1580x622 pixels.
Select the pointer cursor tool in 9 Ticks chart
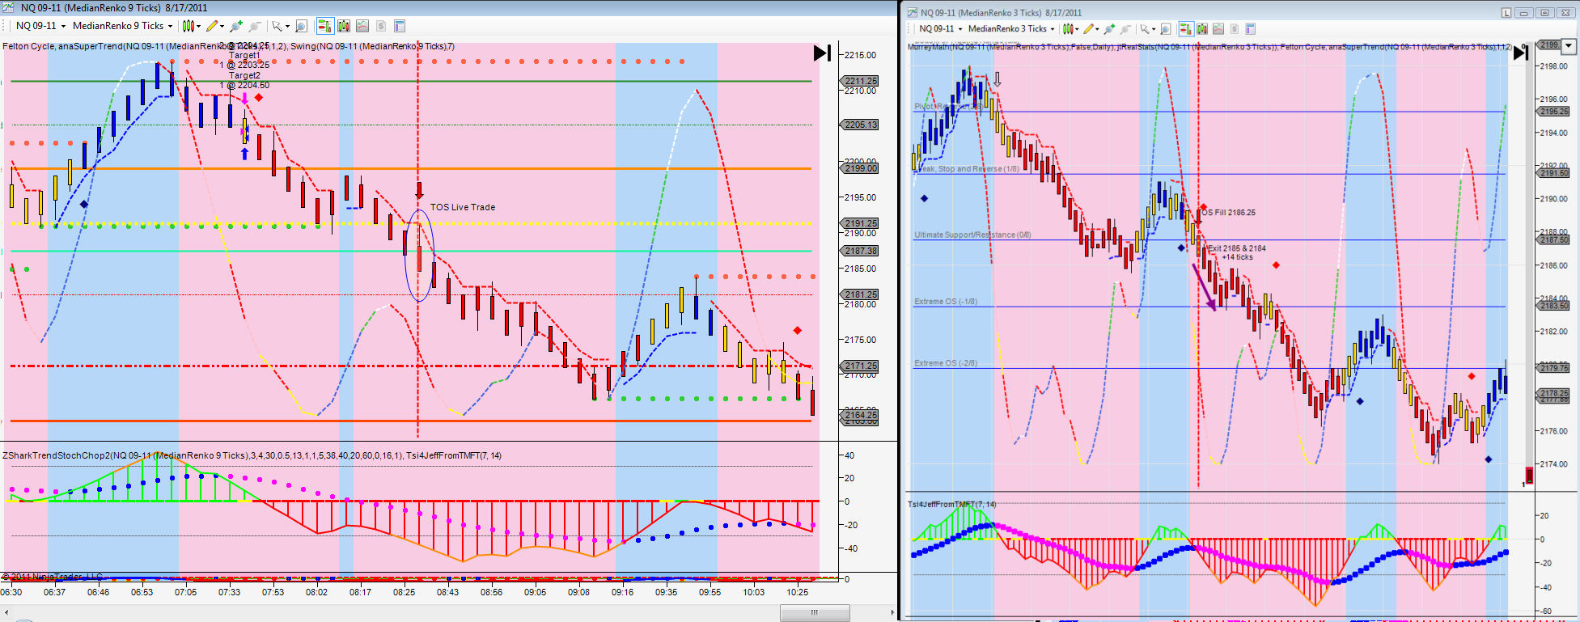[x=277, y=27]
